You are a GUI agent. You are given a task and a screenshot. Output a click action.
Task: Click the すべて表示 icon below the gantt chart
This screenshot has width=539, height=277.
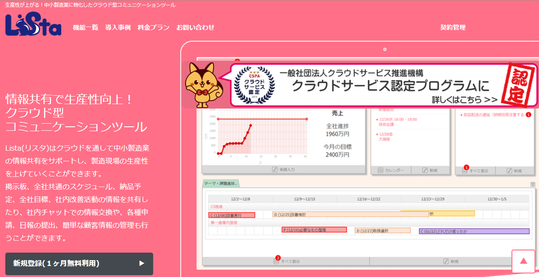[x=276, y=261]
